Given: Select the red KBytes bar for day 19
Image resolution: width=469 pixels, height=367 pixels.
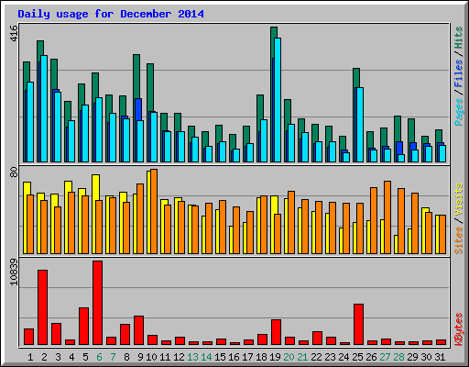Looking at the screenshot, I should [x=276, y=332].
